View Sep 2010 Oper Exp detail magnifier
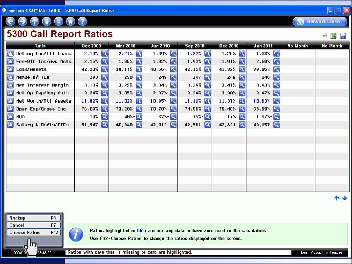This screenshot has height=264, width=352. pyautogui.click(x=208, y=109)
